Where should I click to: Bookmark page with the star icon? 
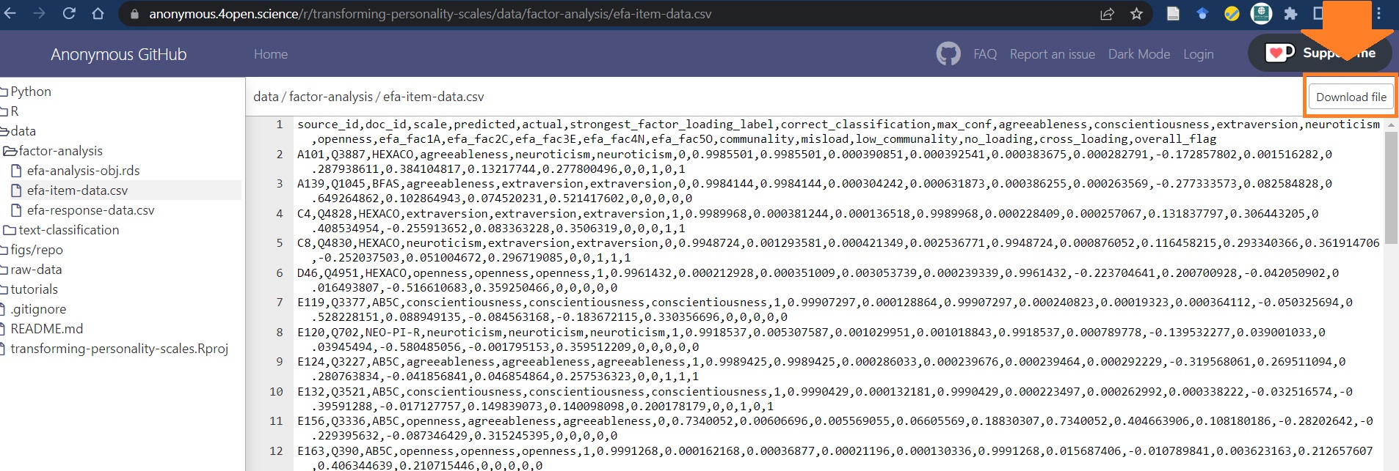coord(1136,14)
